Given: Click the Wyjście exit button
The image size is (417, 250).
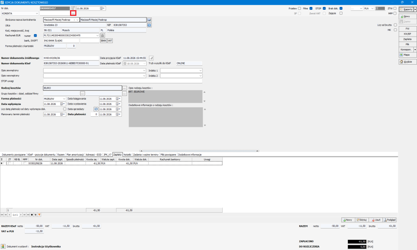Looking at the screenshot, I should tap(407, 61).
